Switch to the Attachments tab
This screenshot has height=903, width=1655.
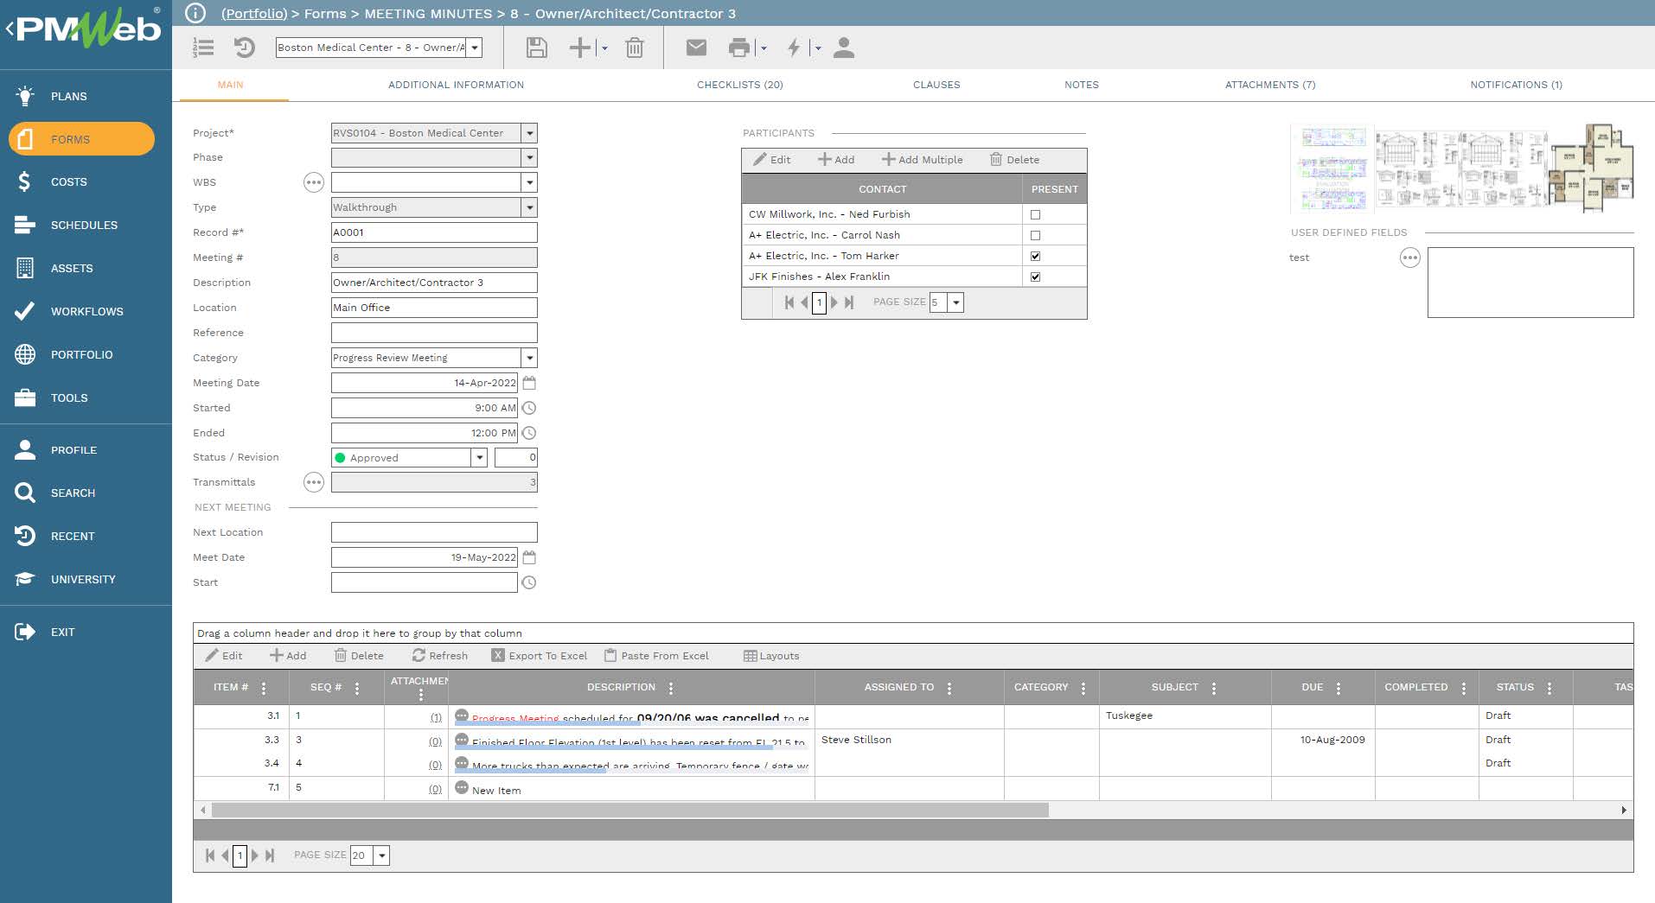[x=1269, y=85]
